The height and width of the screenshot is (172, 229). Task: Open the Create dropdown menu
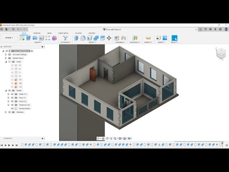click(x=38, y=43)
